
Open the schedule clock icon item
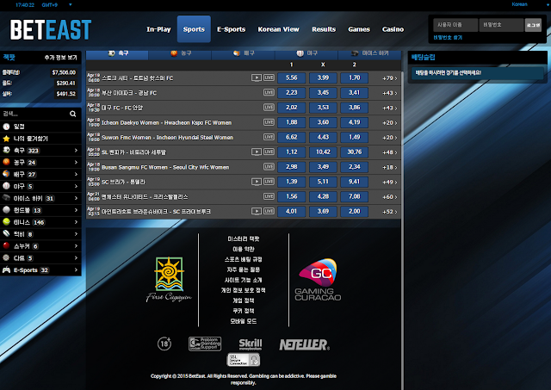pyautogui.click(x=6, y=127)
